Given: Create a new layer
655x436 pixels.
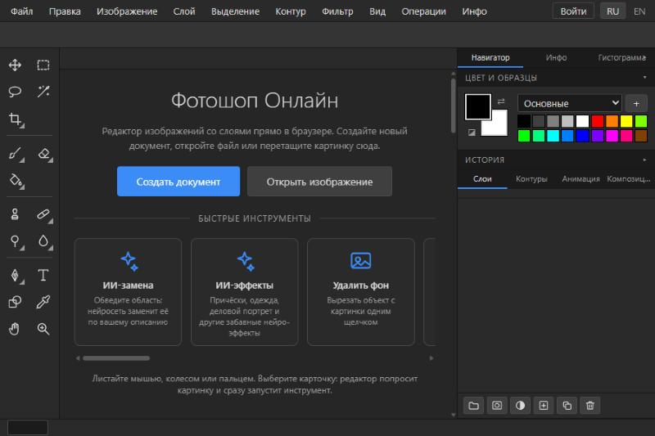Looking at the screenshot, I should [x=544, y=406].
